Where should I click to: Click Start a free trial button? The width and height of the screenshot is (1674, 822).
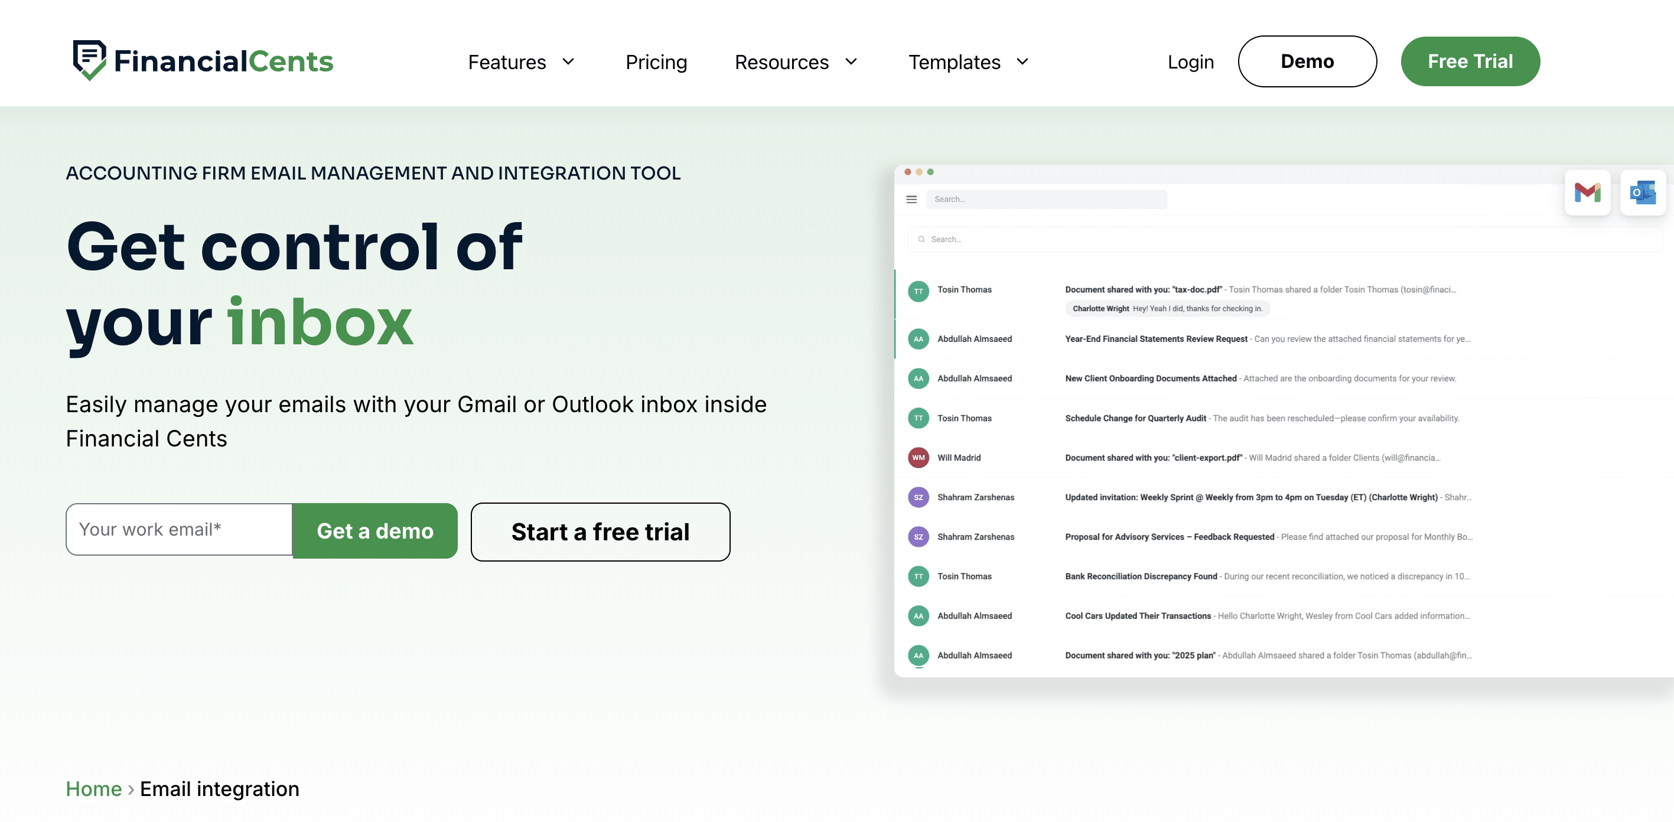[600, 532]
